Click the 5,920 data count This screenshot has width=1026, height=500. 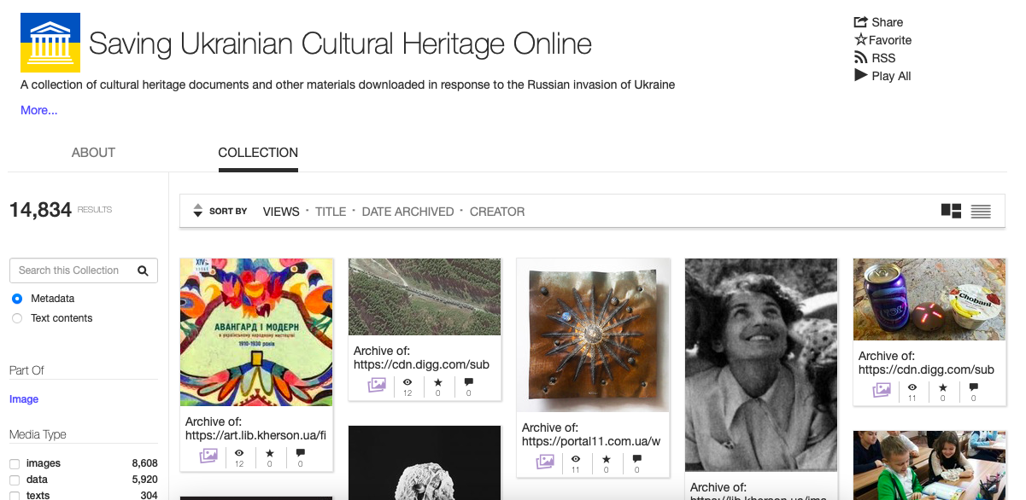click(x=144, y=480)
